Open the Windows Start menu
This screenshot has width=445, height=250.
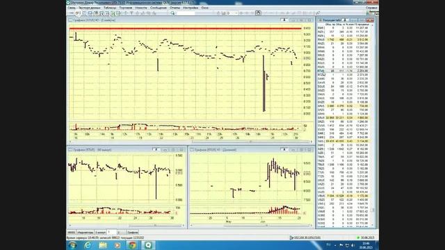(x=72, y=245)
